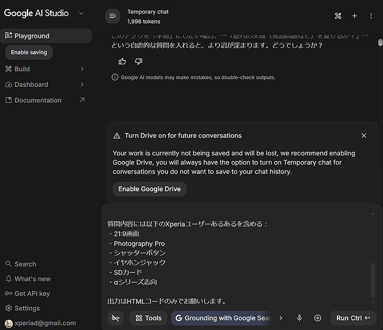
Task: Click Enable saving button in sidebar
Action: pyautogui.click(x=29, y=52)
